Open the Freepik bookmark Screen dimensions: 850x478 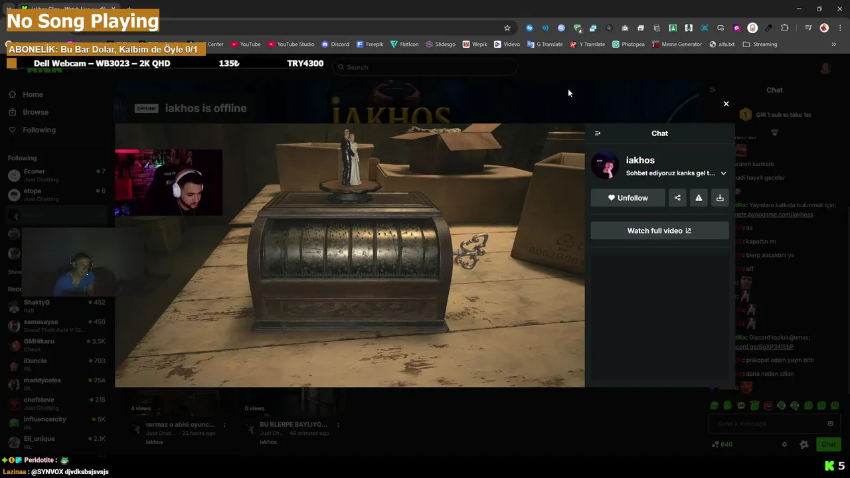(370, 44)
